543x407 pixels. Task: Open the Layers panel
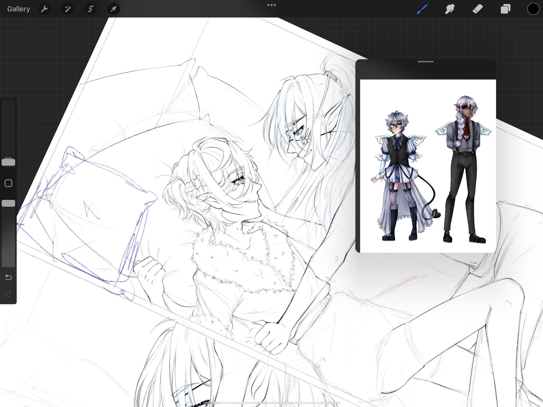(x=505, y=9)
